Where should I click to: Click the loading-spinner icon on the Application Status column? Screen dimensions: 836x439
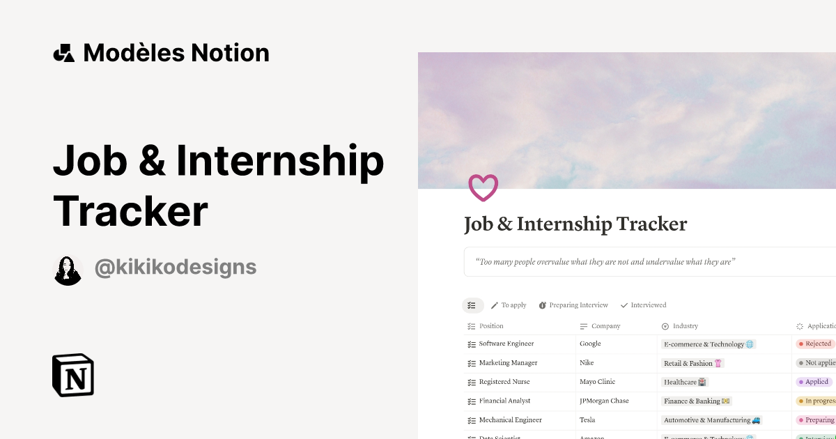[799, 326]
